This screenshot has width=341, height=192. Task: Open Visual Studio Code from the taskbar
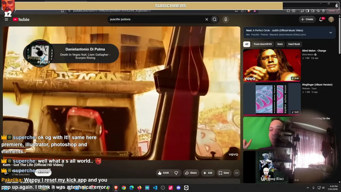[x=155, y=188]
